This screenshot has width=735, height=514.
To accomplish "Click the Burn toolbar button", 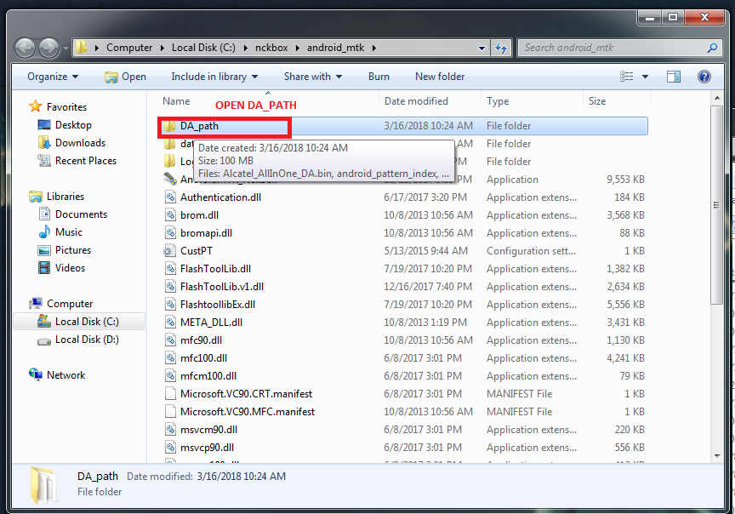I will [x=379, y=77].
